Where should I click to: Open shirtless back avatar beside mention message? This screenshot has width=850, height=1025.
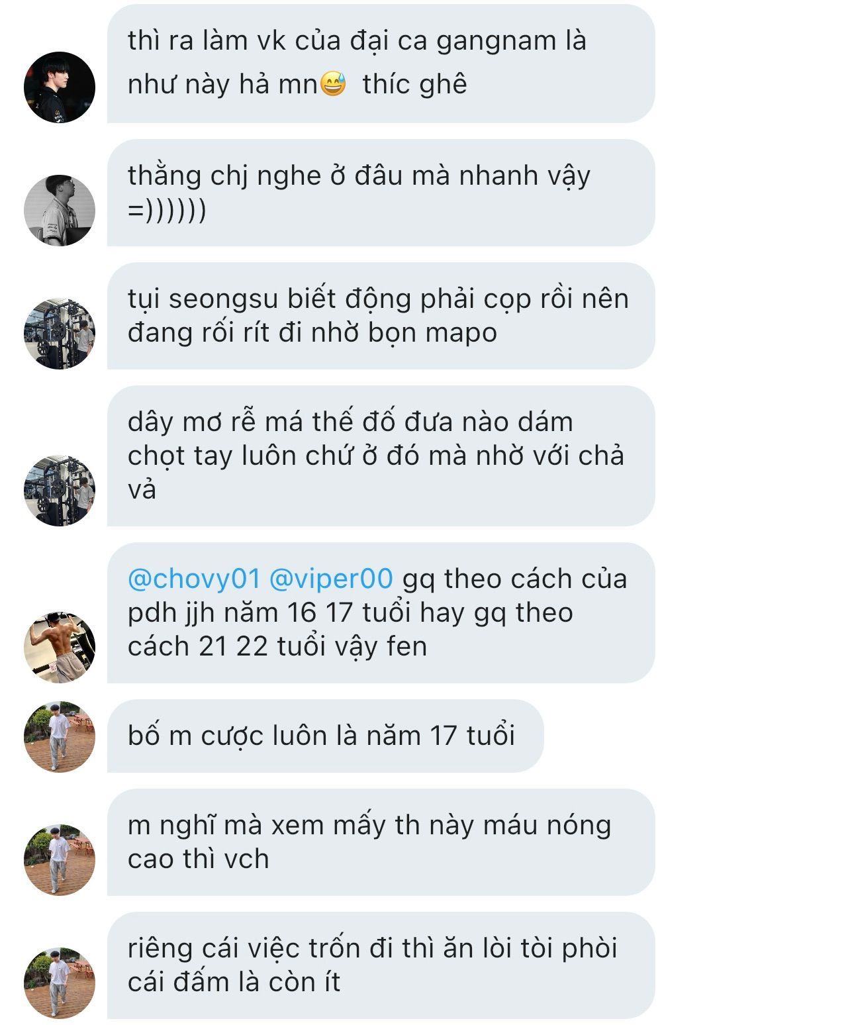coord(60,647)
